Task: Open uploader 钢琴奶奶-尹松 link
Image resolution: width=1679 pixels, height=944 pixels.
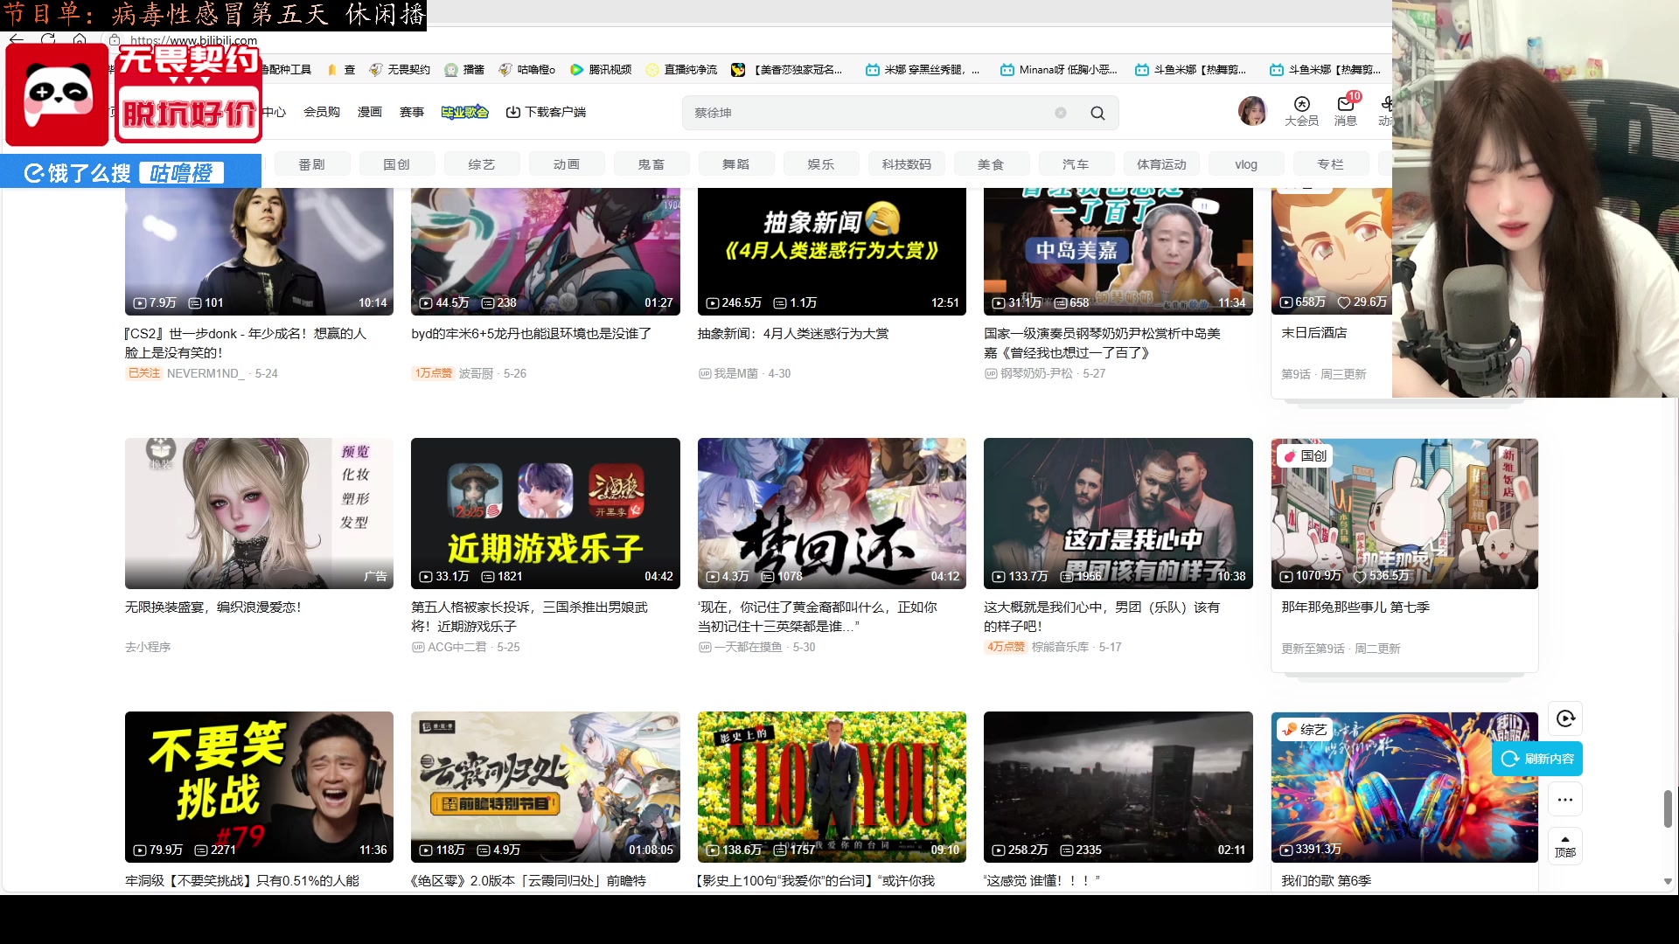Action: tap(1036, 373)
